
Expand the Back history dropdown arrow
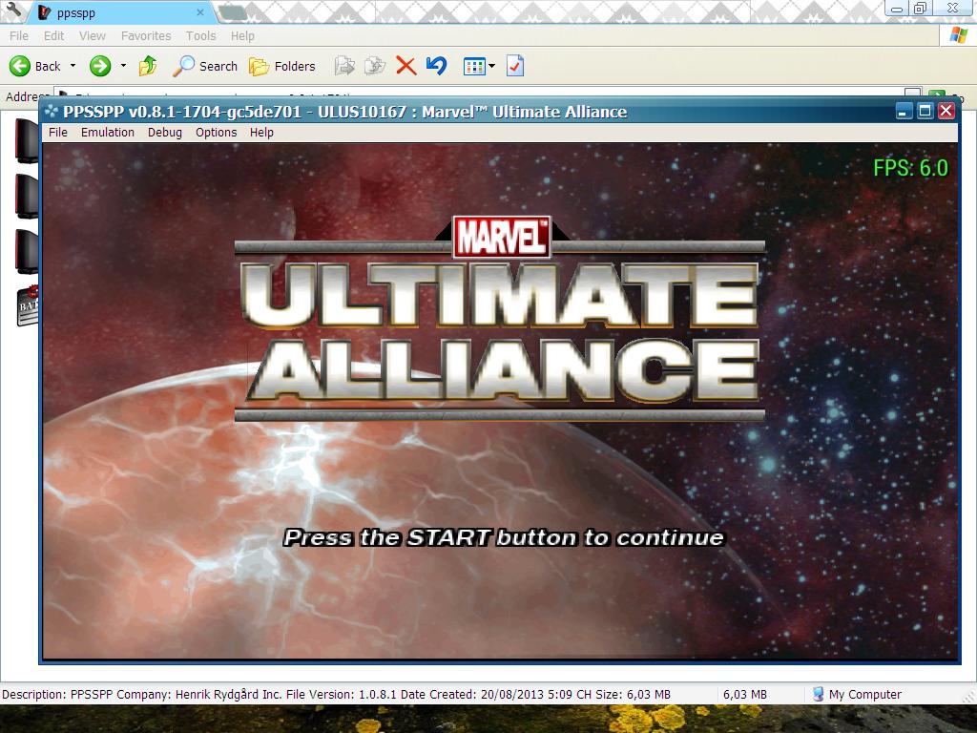(x=71, y=66)
